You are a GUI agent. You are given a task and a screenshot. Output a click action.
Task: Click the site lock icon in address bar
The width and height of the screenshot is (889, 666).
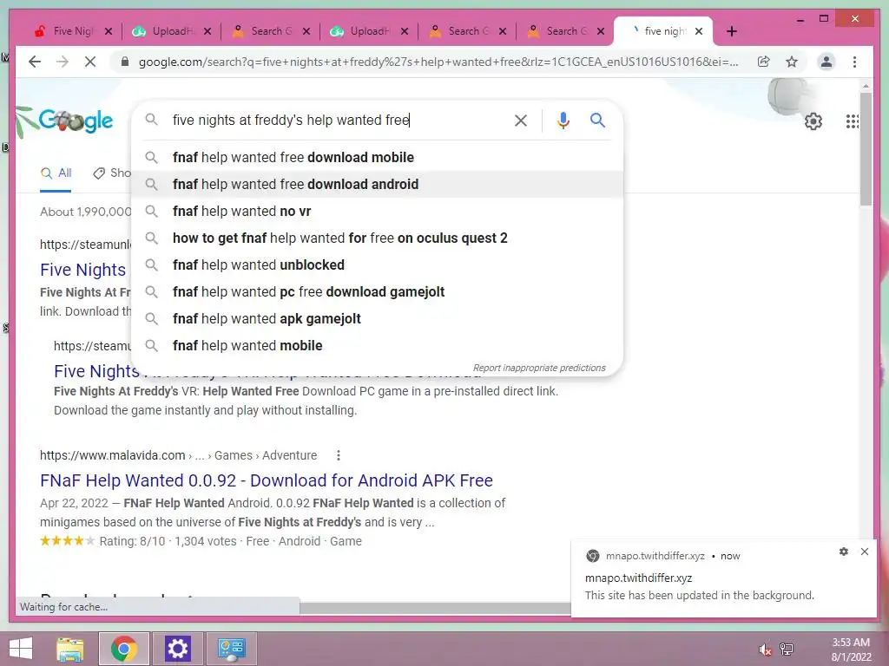(125, 62)
